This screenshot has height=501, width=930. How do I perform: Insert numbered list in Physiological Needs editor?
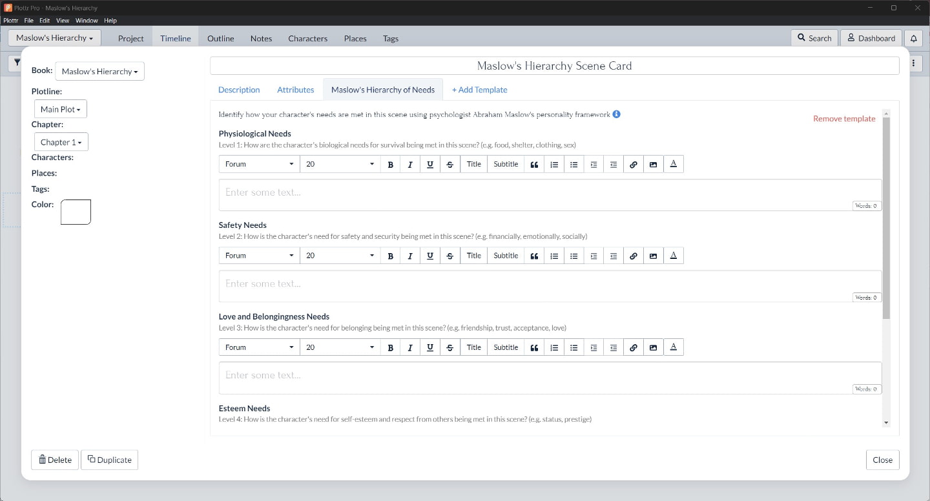[554, 164]
